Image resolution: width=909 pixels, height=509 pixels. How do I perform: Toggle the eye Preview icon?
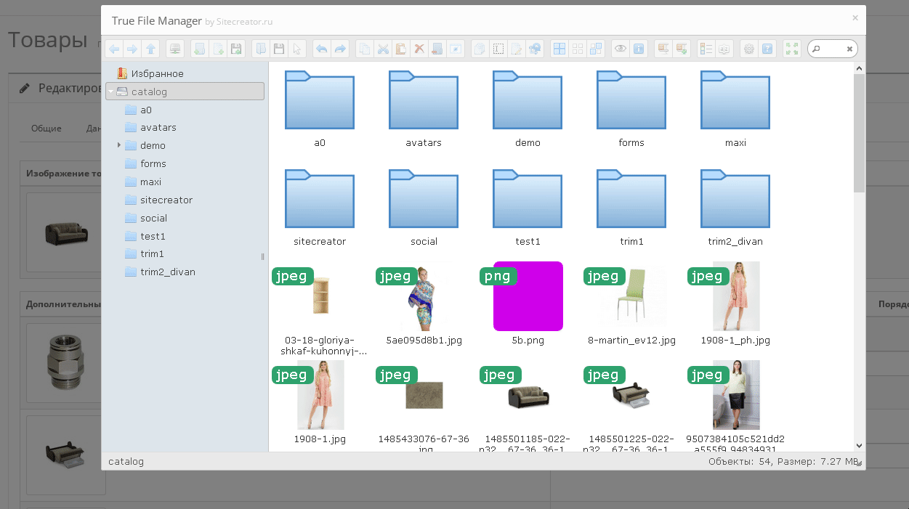(620, 49)
